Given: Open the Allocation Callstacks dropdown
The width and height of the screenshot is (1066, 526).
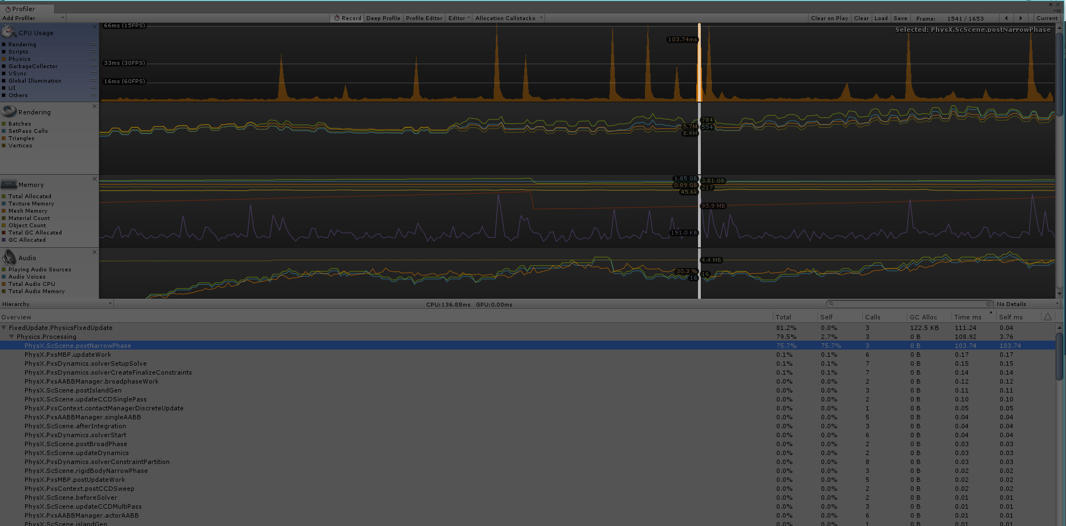Looking at the screenshot, I should [x=509, y=18].
